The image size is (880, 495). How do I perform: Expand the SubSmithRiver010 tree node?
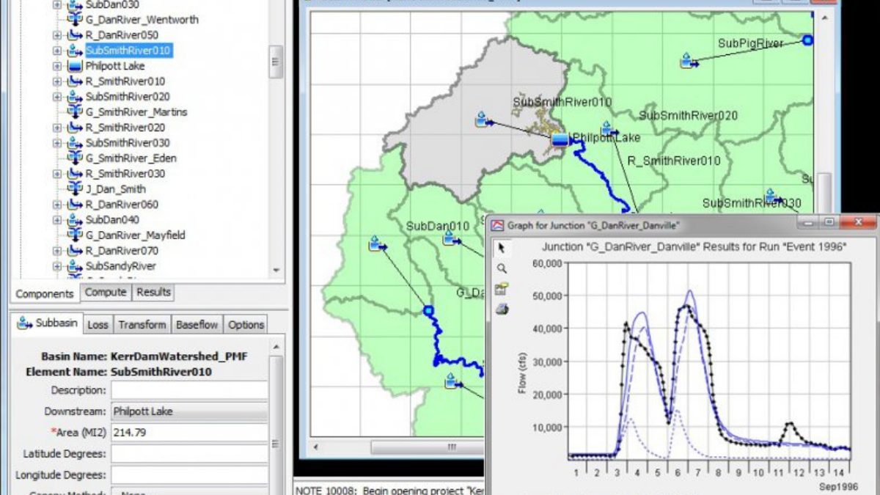tap(57, 51)
